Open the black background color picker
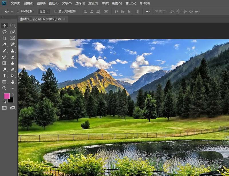The width and height of the screenshot is (229, 176). [11, 101]
